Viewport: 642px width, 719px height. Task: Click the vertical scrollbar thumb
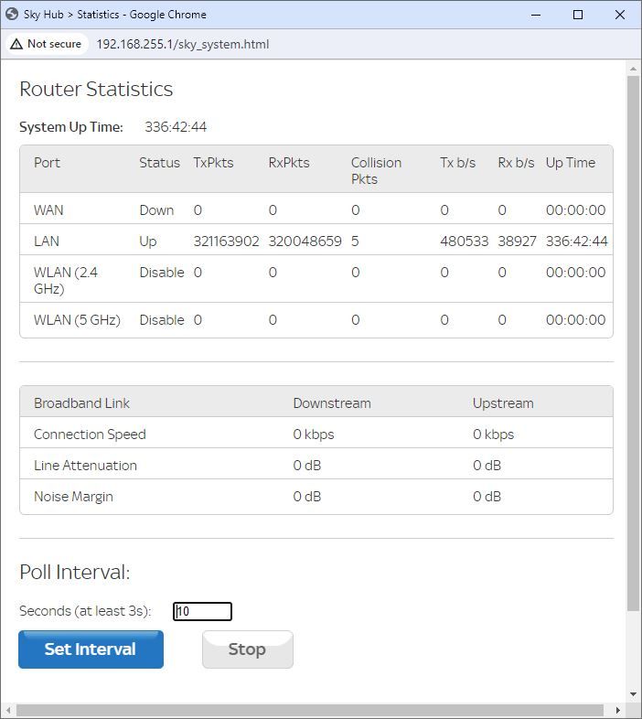(x=634, y=343)
